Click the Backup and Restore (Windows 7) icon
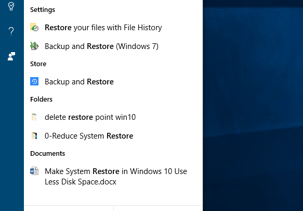Viewport: 303px width, 211px height. (34, 46)
